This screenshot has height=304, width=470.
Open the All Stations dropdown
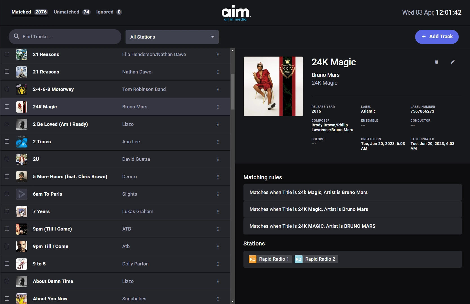(x=172, y=37)
